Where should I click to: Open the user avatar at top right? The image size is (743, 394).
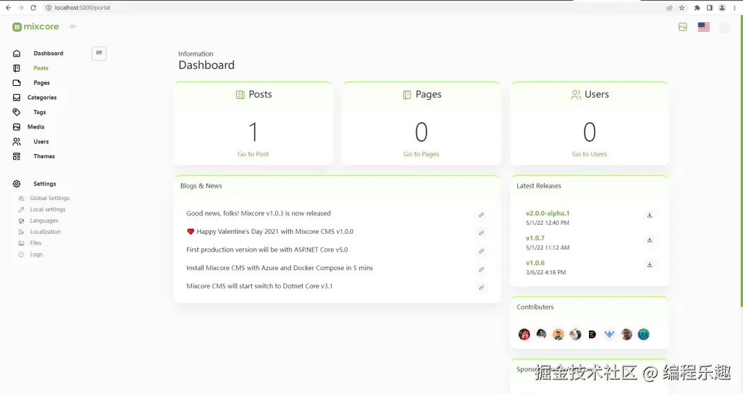coord(725,27)
